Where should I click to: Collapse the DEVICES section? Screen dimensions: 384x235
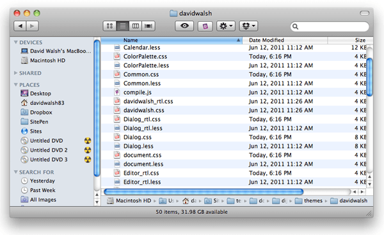(15, 42)
